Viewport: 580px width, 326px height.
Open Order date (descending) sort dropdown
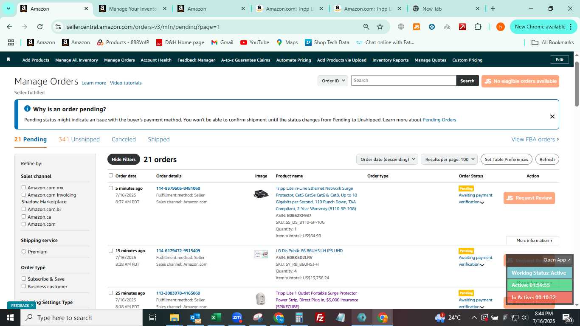click(387, 159)
